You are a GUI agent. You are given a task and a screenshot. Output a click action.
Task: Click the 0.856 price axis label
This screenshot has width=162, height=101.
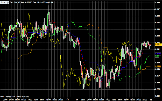pos(158,83)
